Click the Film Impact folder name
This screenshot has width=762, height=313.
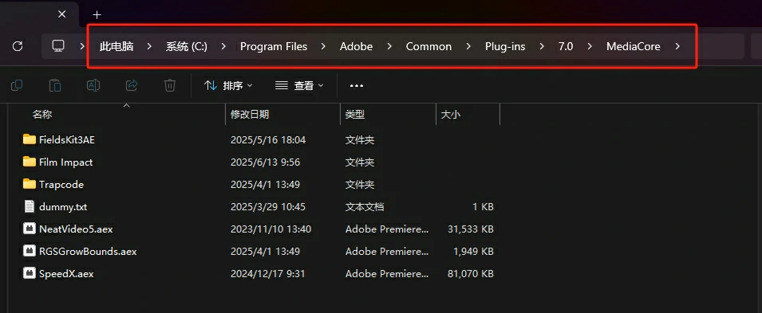point(65,162)
